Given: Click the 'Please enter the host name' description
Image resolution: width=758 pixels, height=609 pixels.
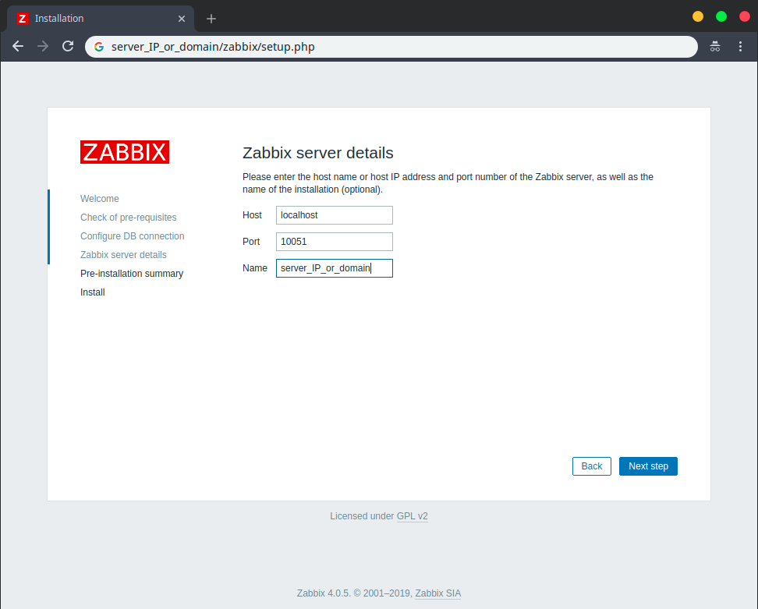Looking at the screenshot, I should [x=448, y=183].
